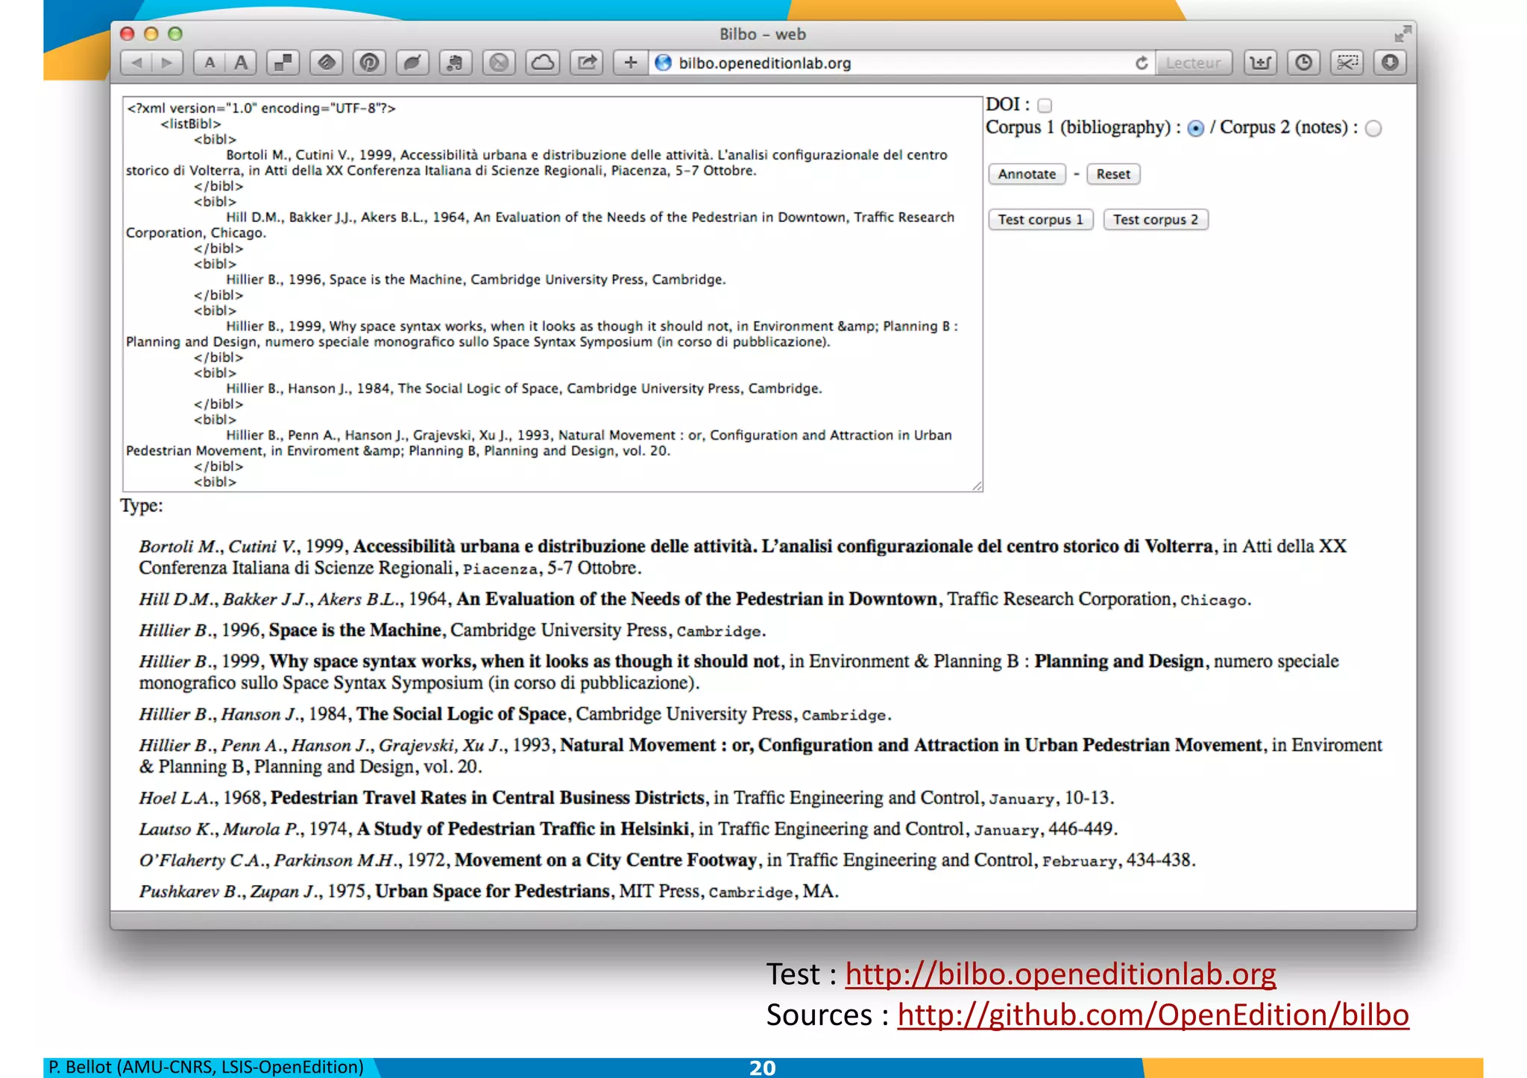
Task: Go back with the left arrow button
Action: 136,63
